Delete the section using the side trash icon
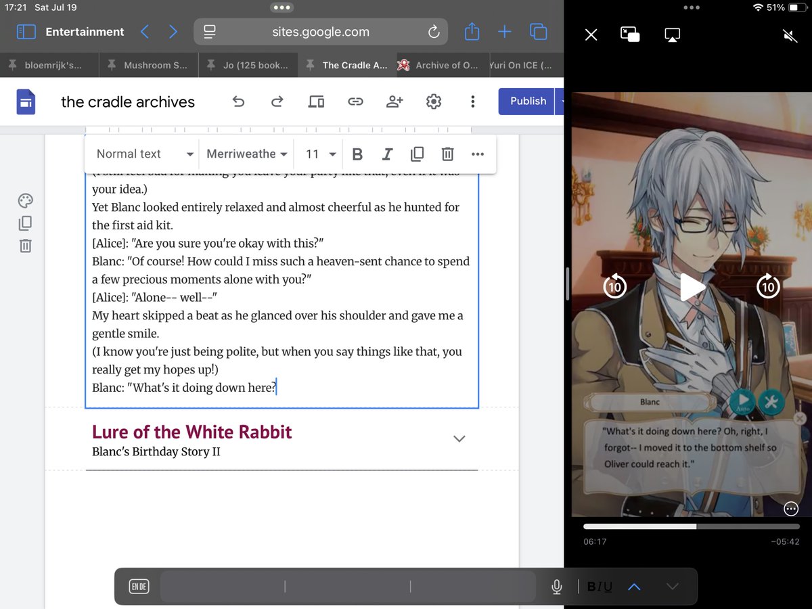This screenshot has height=609, width=812. (25, 246)
